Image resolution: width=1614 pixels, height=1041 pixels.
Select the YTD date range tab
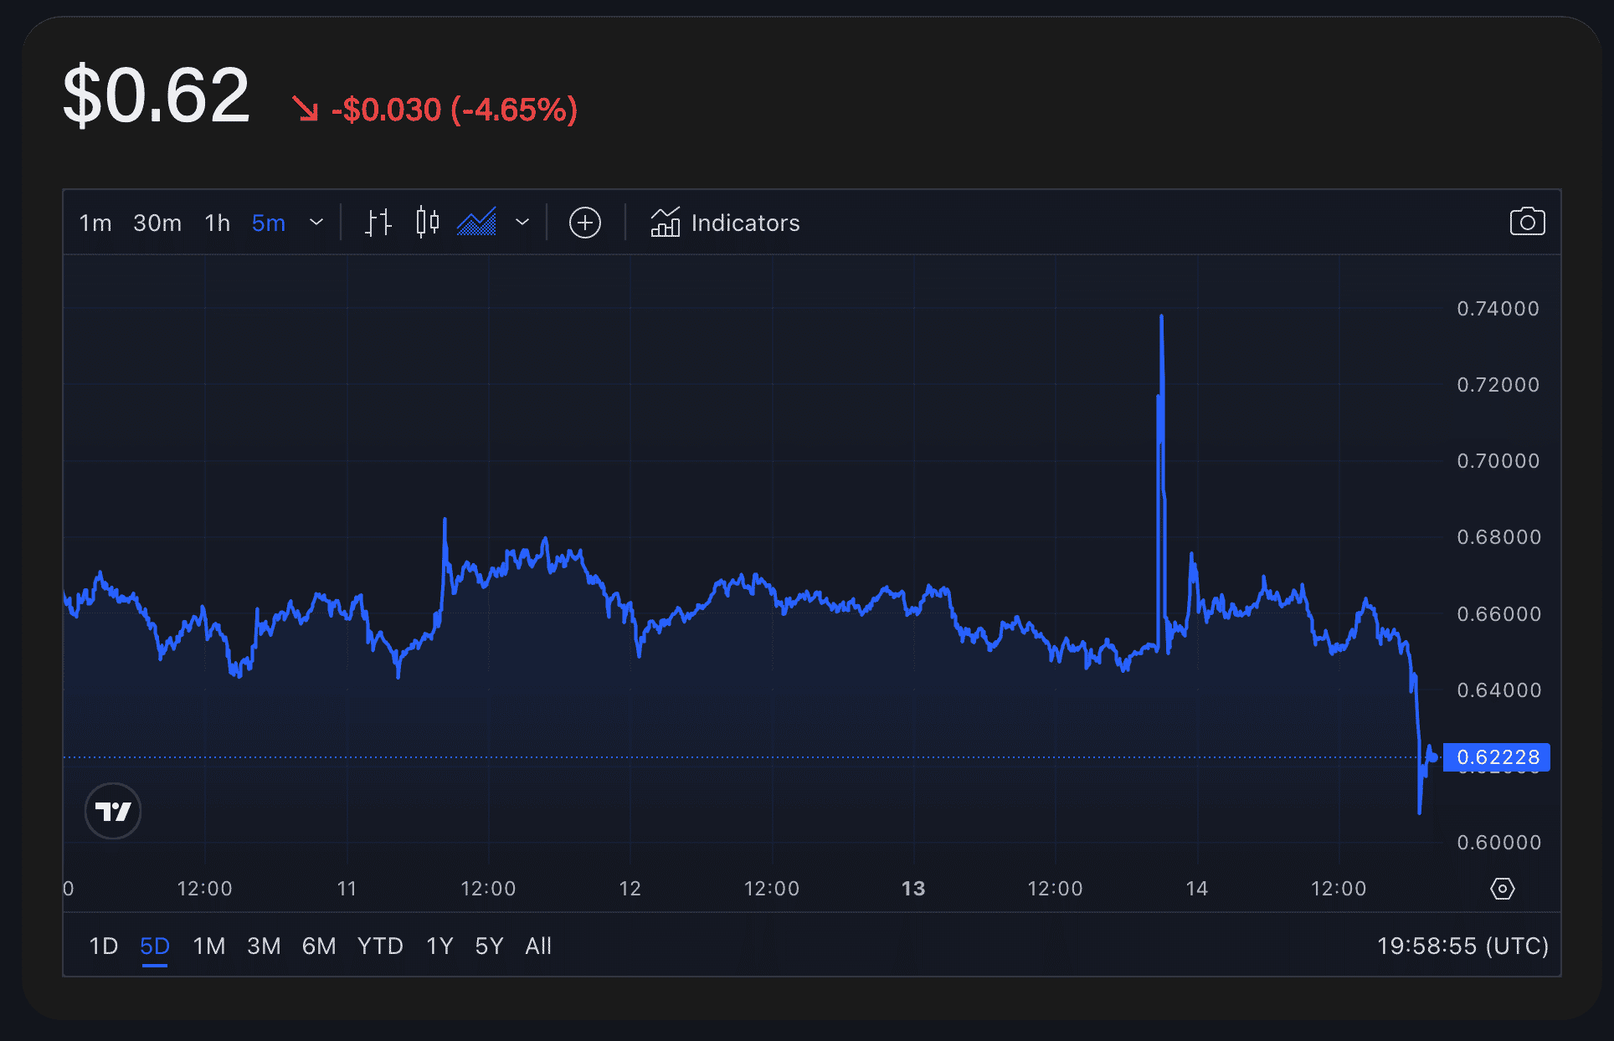click(380, 946)
